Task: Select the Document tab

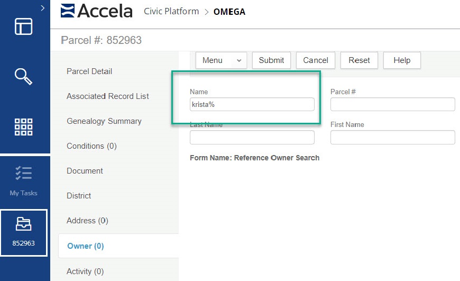Action: [x=85, y=171]
